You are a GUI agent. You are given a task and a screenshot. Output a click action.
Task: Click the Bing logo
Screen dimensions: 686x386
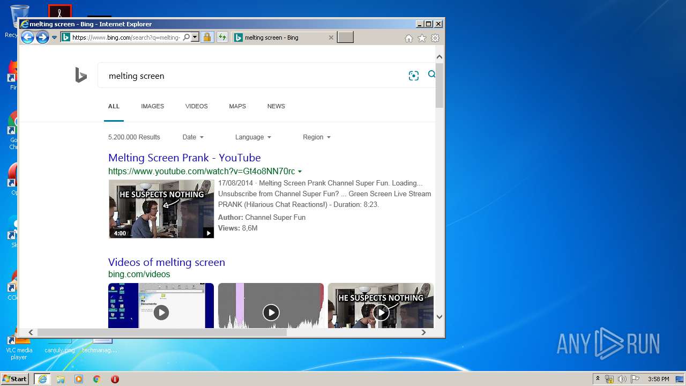81,75
